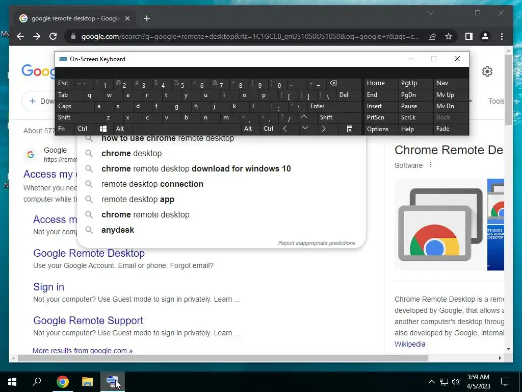Screen dimensions: 522x392
Task: Open File Explorer from taskbar
Action: pyautogui.click(x=87, y=382)
